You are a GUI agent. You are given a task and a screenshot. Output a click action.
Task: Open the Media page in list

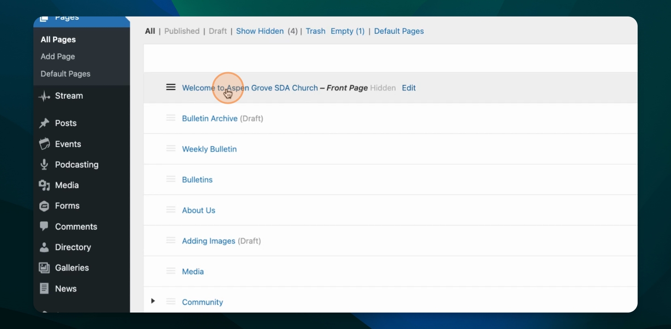(193, 271)
